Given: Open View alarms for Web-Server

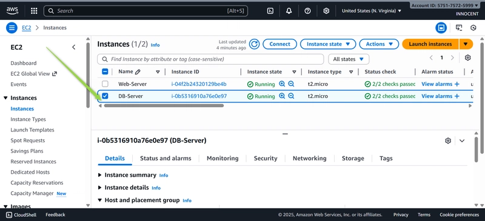Looking at the screenshot, I should point(436,84).
